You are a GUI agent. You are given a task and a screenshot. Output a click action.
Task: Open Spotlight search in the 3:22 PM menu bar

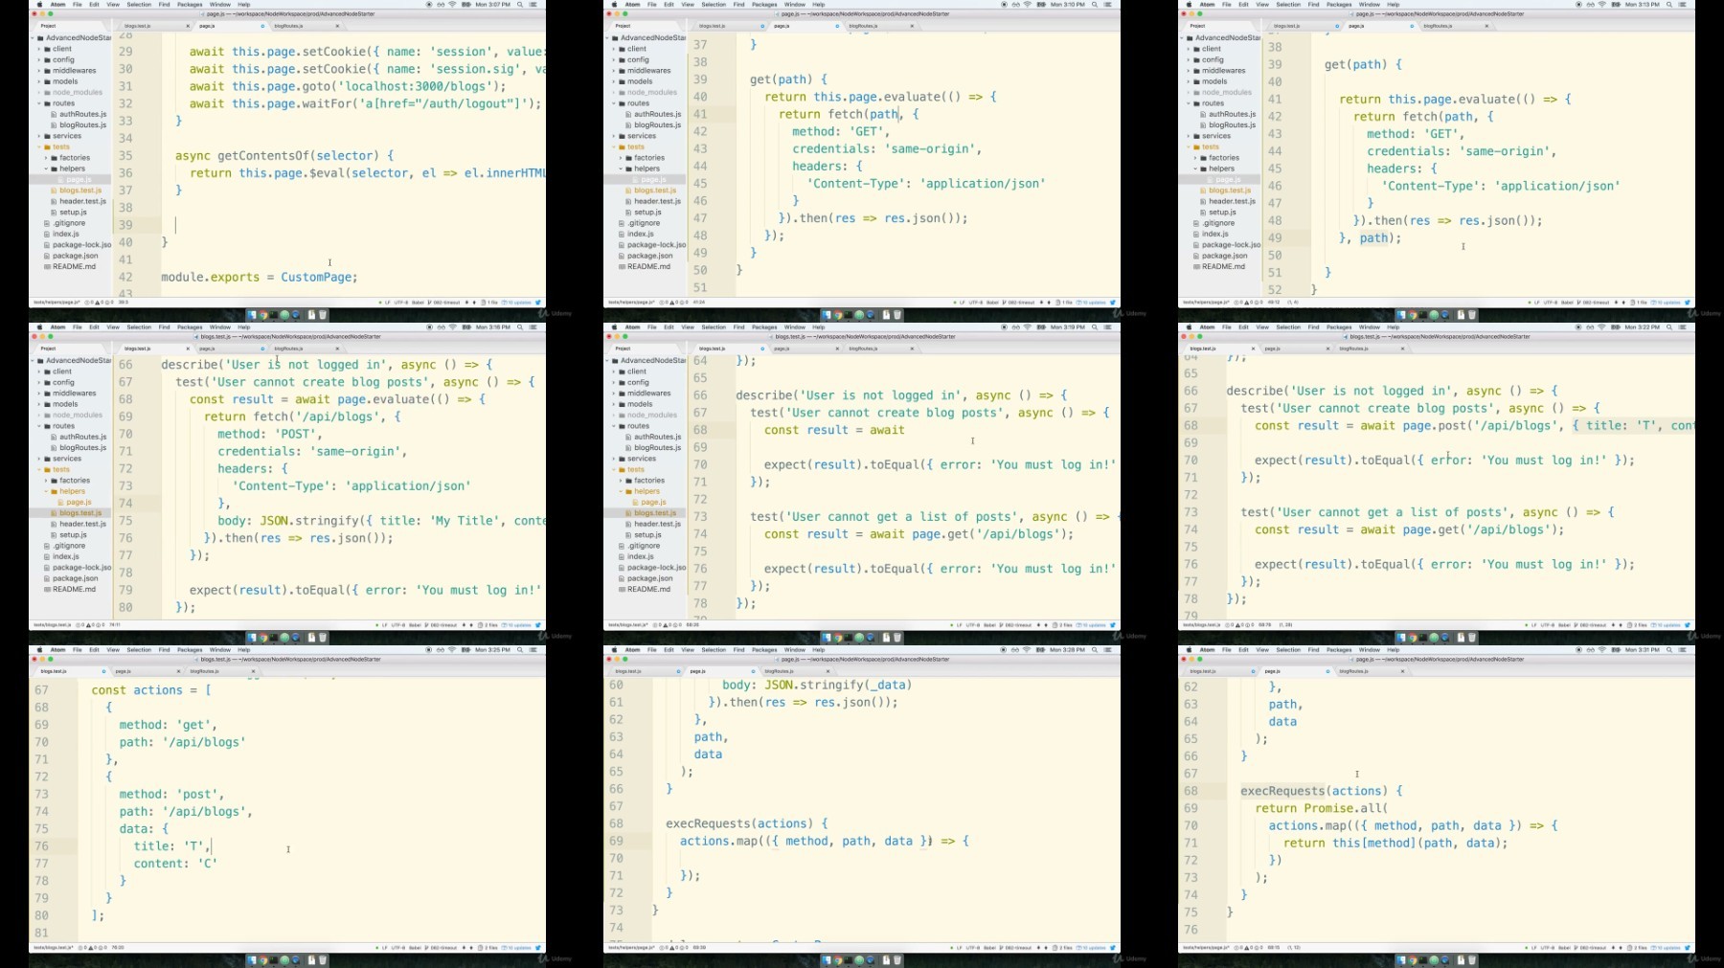[x=1669, y=327]
